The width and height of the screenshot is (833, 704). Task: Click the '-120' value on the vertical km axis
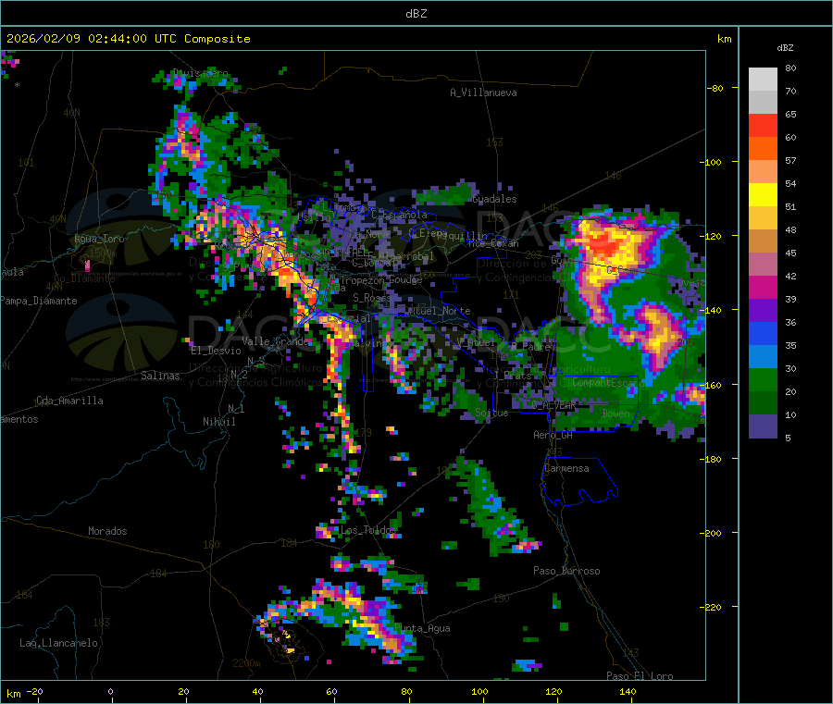point(712,236)
